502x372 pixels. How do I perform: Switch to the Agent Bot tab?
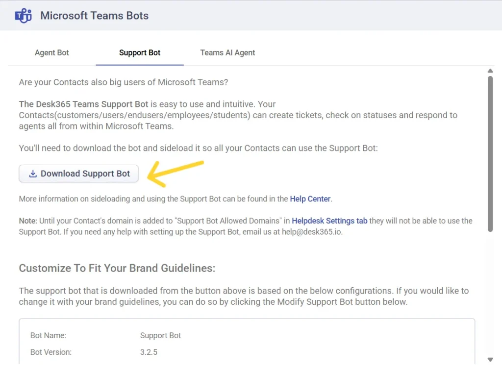pyautogui.click(x=52, y=53)
